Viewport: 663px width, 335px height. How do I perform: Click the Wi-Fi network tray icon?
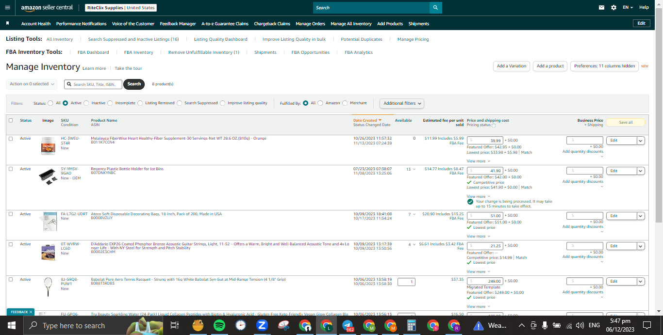point(568,325)
